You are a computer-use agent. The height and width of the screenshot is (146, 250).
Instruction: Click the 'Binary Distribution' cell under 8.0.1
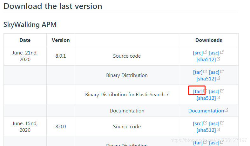[x=127, y=75]
